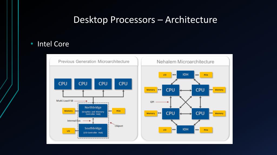Select the "Desktop Processors – Architecture" slide title
This screenshot has height=155, width=277.
[145, 20]
